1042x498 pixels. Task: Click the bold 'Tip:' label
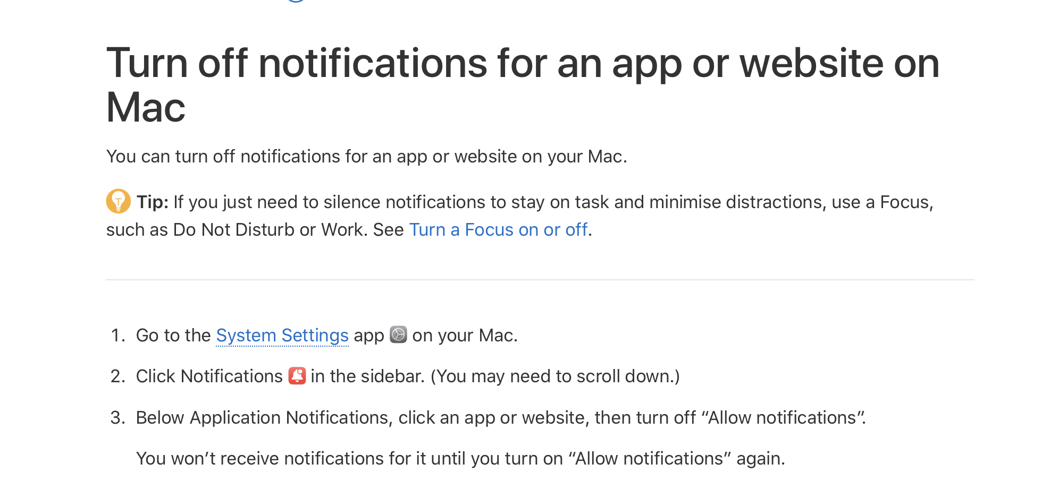[152, 202]
